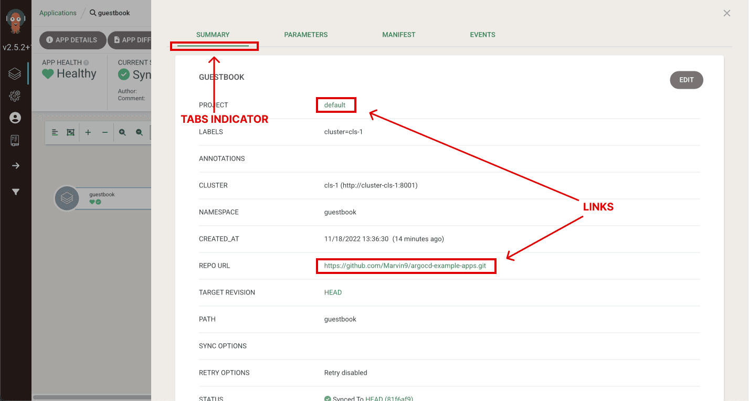Expand sidebar with the arrow icon
This screenshot has height=401, width=749.
[x=16, y=165]
